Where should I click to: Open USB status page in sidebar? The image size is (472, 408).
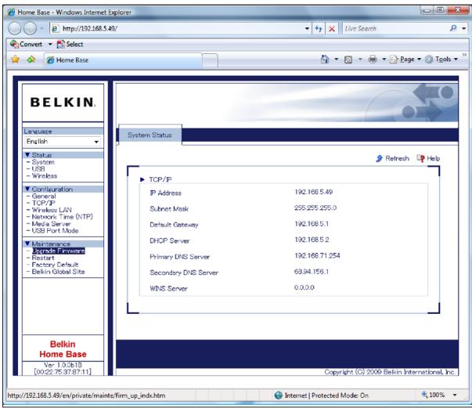click(x=38, y=169)
